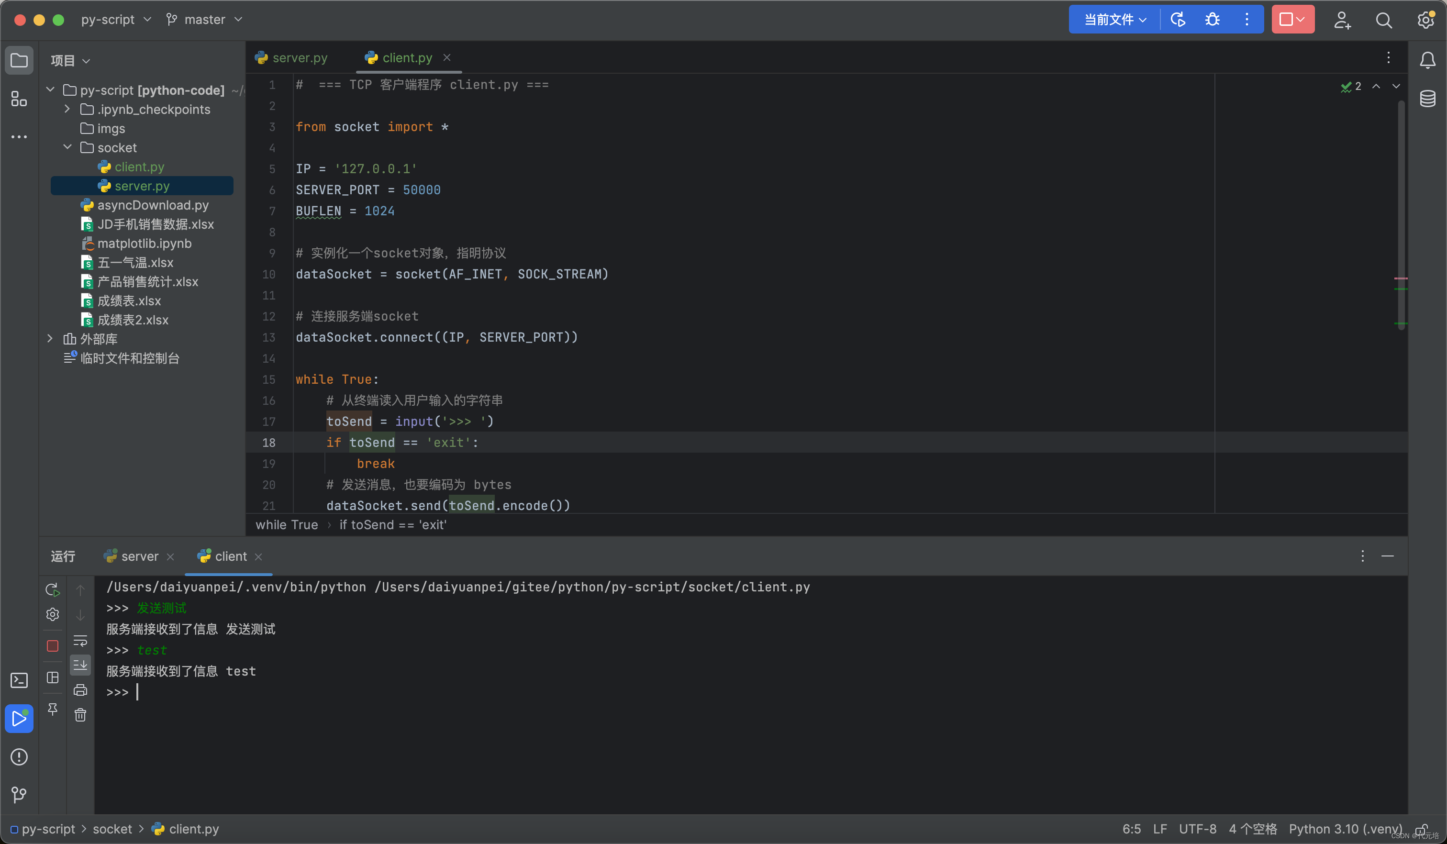Close the client.py editor tab
1447x844 pixels.
click(x=447, y=57)
